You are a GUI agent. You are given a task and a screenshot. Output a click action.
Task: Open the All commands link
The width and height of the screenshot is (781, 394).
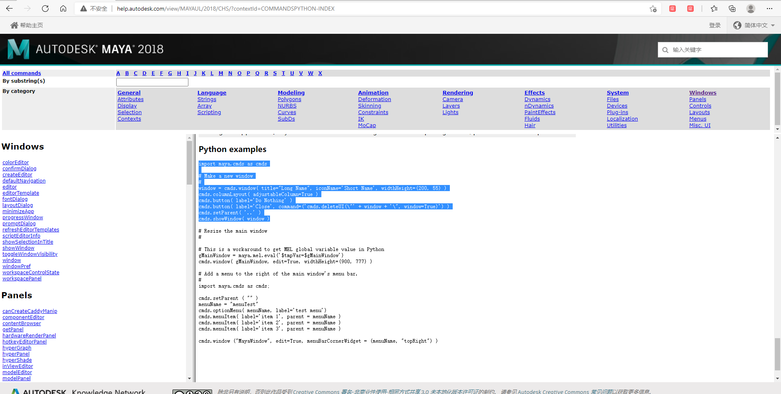pos(22,73)
